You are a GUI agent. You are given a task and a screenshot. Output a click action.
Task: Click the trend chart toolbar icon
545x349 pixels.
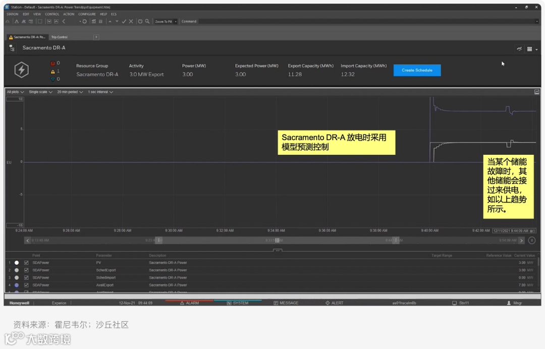coord(93,22)
